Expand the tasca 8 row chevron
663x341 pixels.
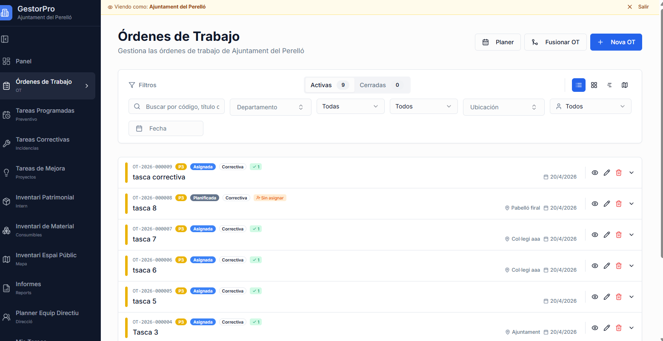[x=632, y=204]
